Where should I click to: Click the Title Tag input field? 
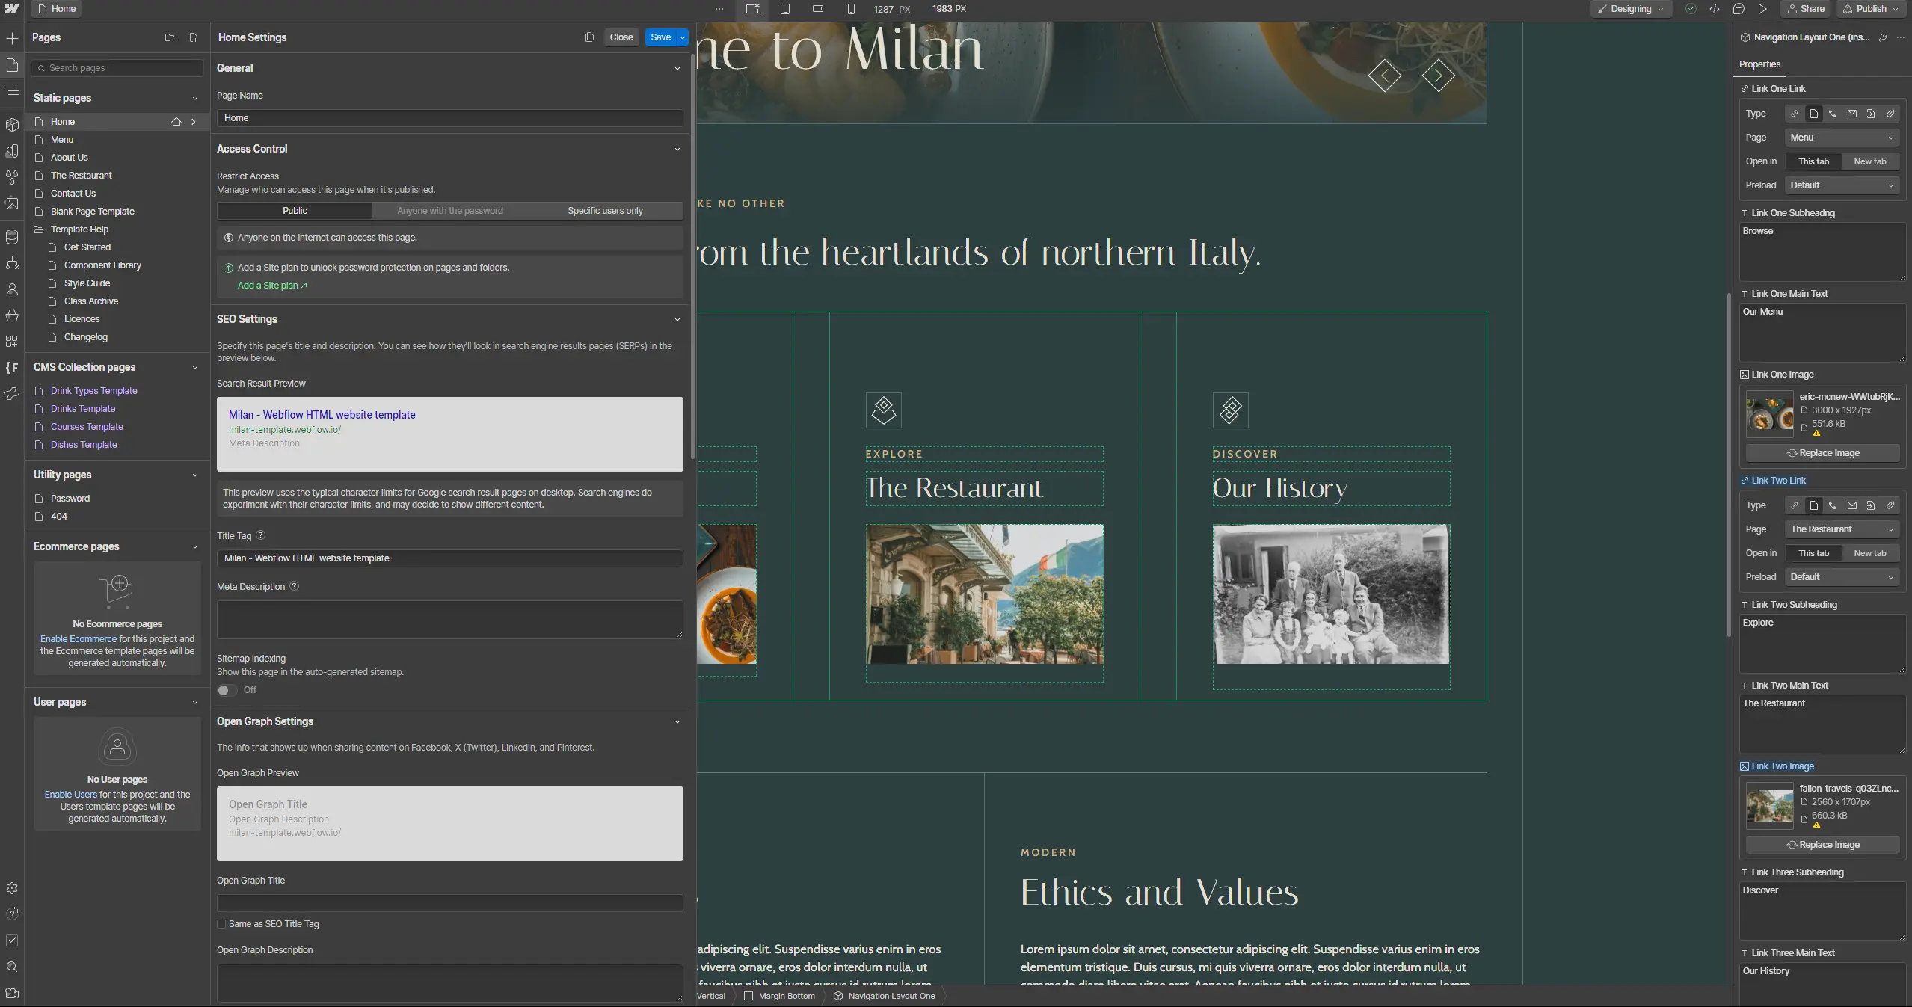click(449, 558)
